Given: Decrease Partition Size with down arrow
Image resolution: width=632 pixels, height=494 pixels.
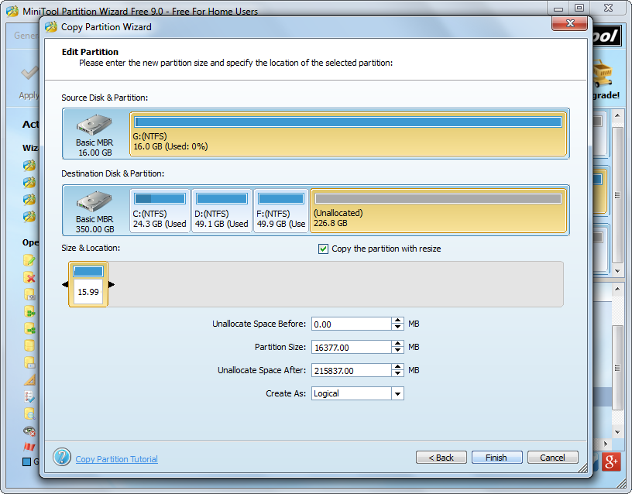Looking at the screenshot, I should pyautogui.click(x=398, y=351).
